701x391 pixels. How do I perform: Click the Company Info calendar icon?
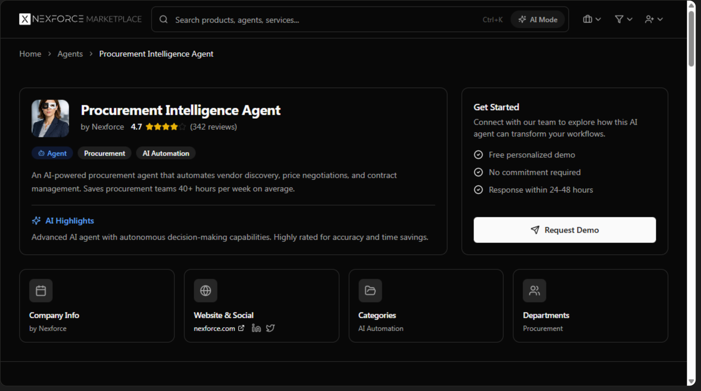point(41,291)
